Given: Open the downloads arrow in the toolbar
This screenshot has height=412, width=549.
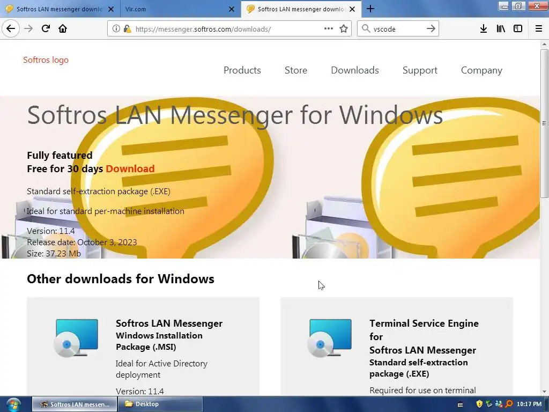Looking at the screenshot, I should point(484,29).
